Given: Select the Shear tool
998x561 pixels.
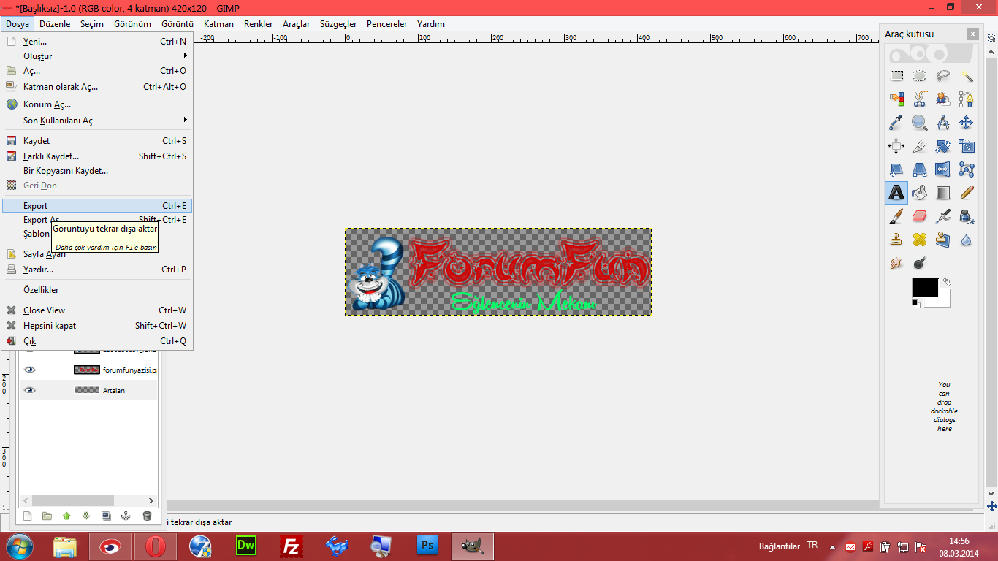Looking at the screenshot, I should point(896,169).
